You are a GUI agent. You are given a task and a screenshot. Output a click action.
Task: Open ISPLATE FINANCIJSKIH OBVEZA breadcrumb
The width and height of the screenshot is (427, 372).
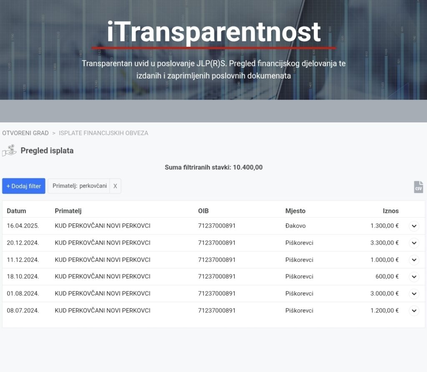click(103, 133)
